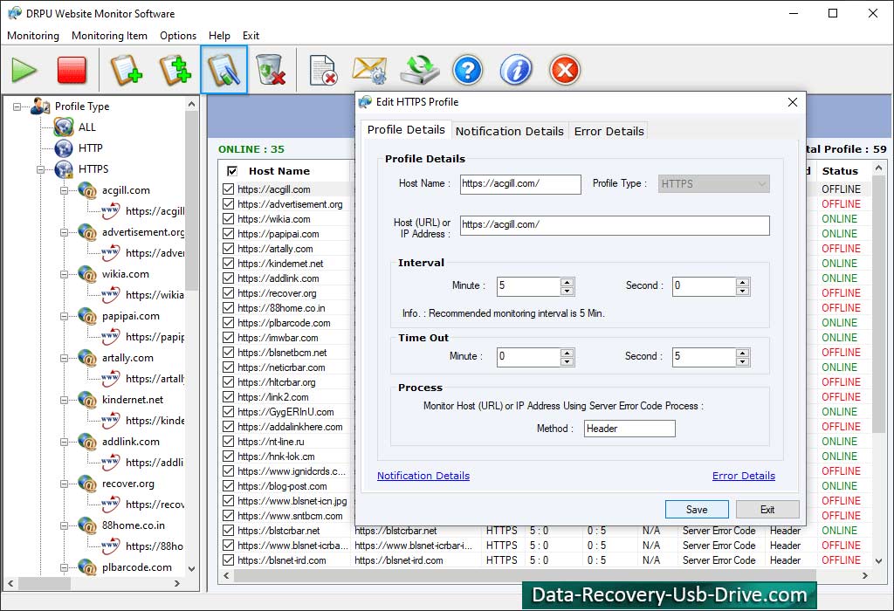Click the Profile Type root user icon
Viewport: 894px width, 611px height.
(40, 106)
